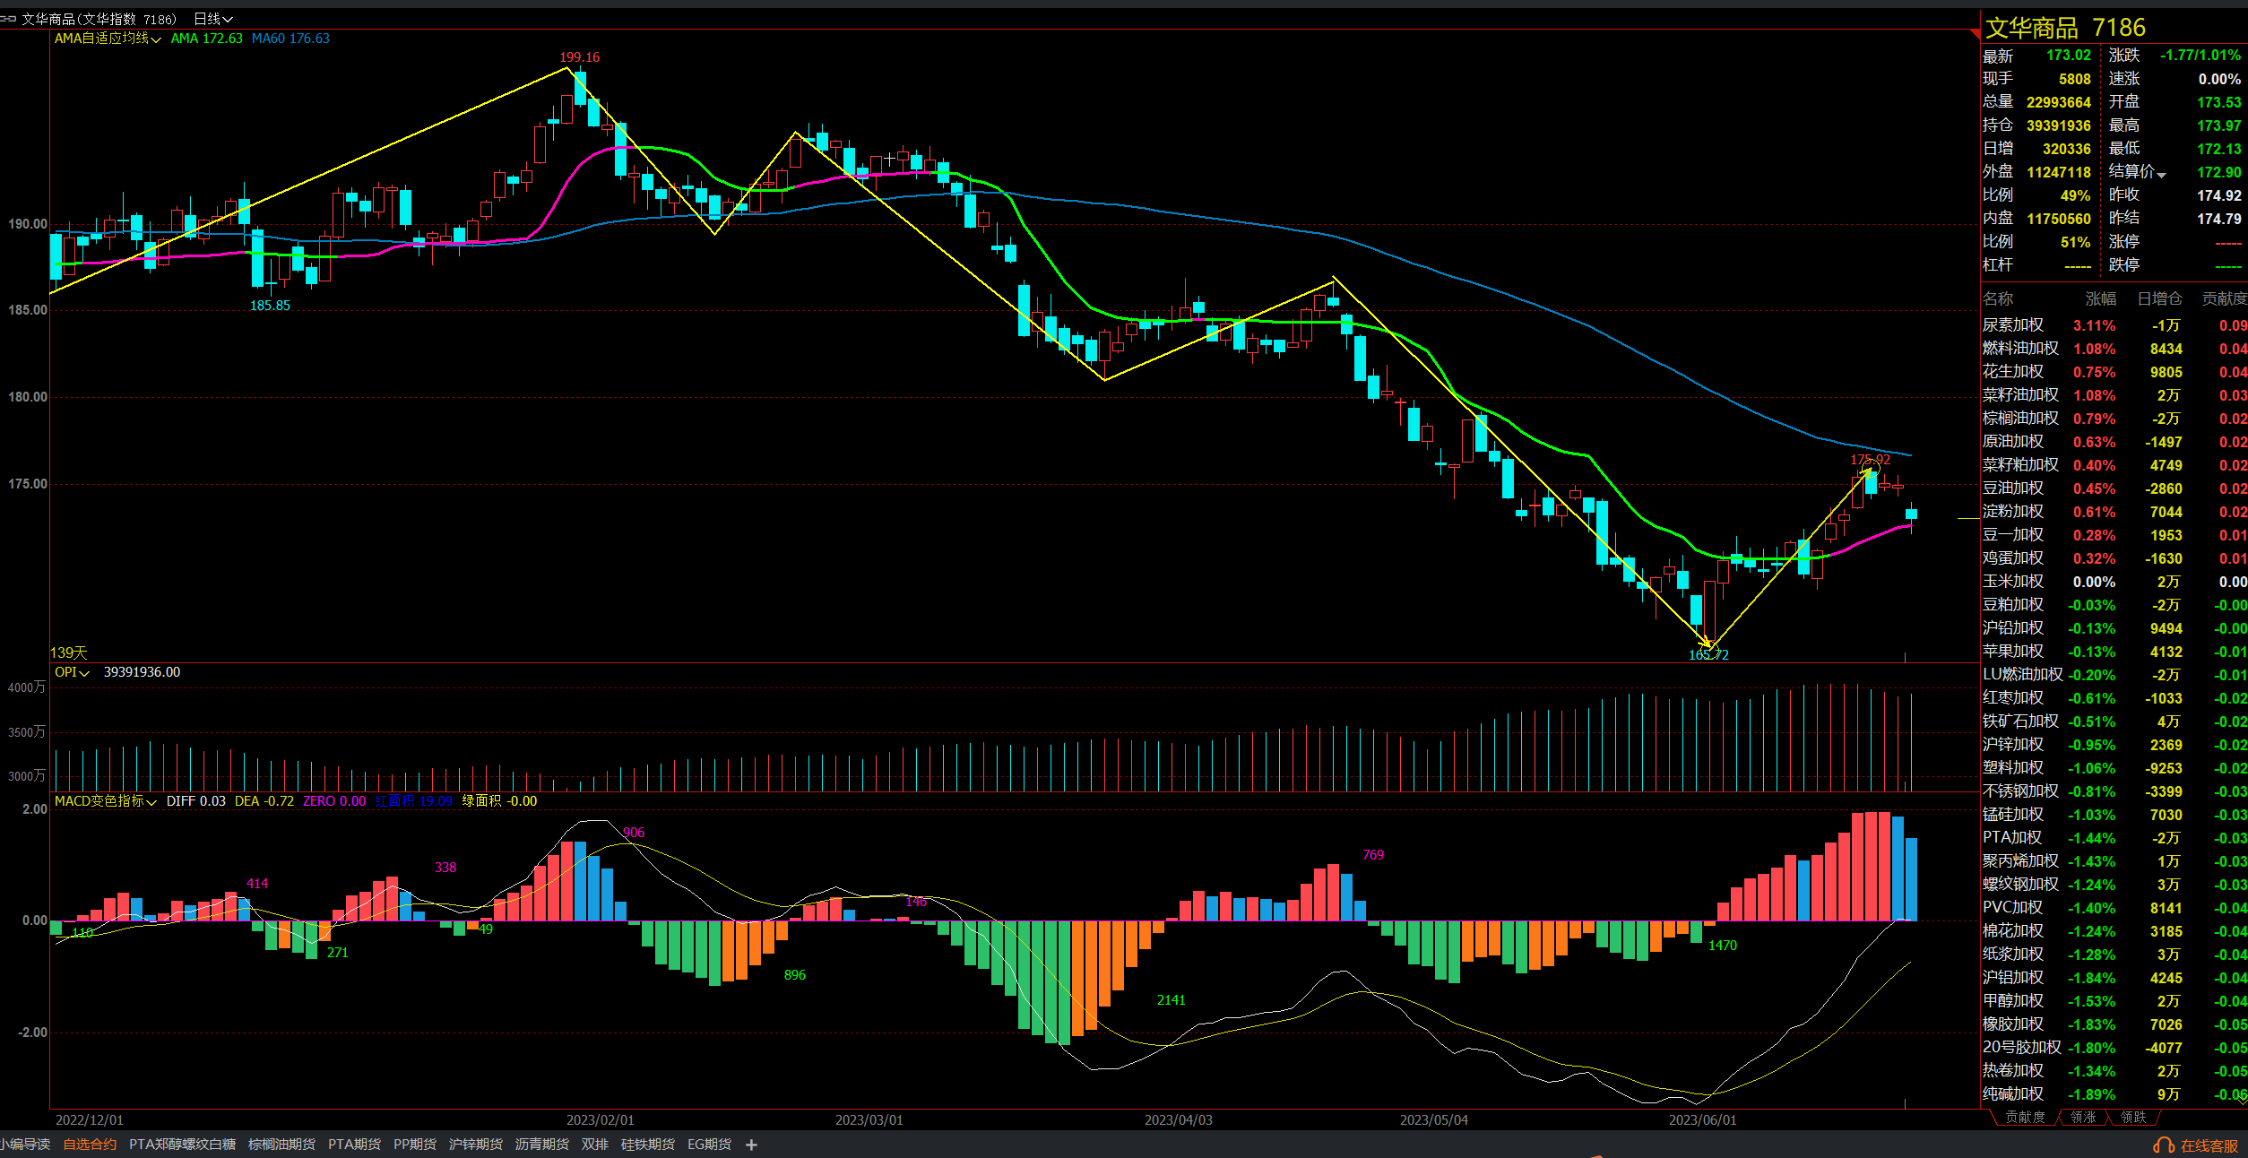Click the 199.16 high price marker

579,57
